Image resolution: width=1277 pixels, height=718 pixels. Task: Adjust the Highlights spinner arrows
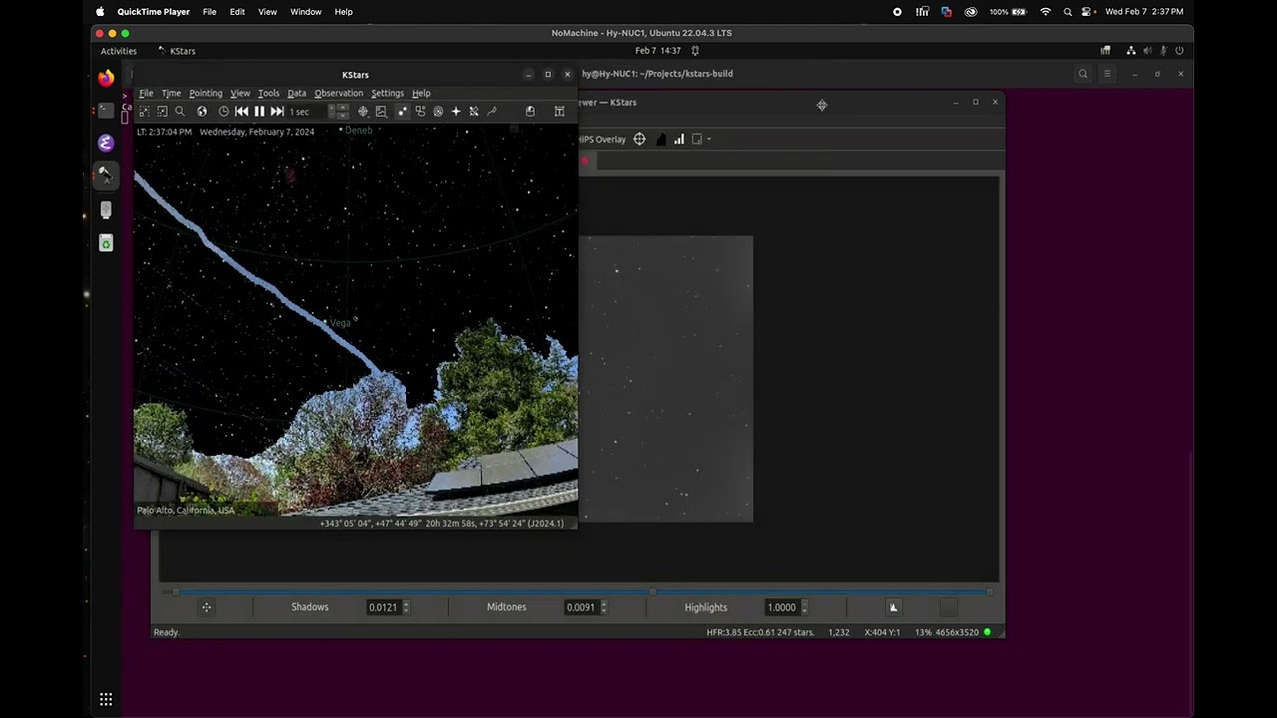pyautogui.click(x=804, y=607)
